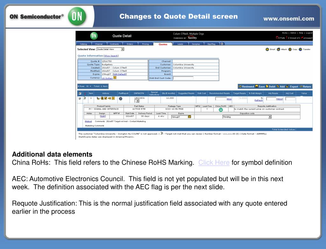Click the dollar icon beside US Dollars
The height and width of the screenshot is (249, 326).
[x=115, y=78]
